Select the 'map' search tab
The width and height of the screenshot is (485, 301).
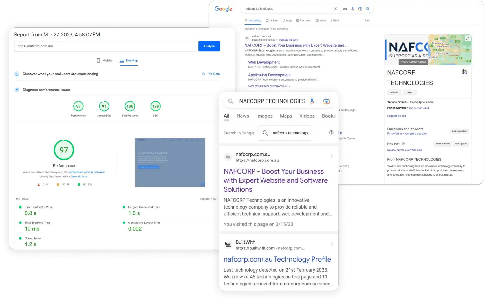(287, 21)
